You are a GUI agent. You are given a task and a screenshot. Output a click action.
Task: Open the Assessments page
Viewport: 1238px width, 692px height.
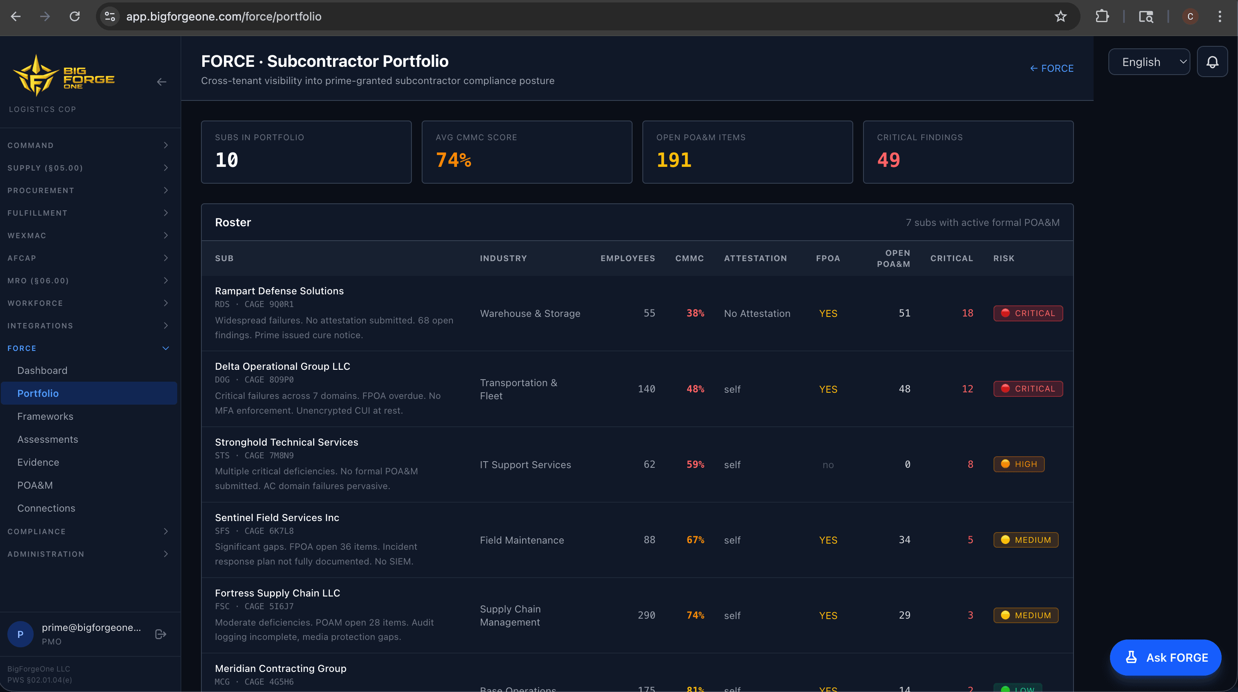pyautogui.click(x=89, y=439)
